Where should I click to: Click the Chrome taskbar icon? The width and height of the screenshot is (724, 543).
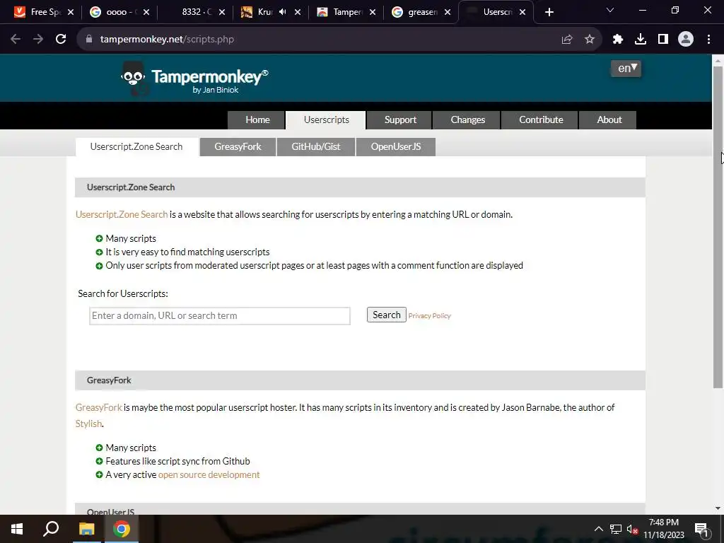[x=122, y=529]
